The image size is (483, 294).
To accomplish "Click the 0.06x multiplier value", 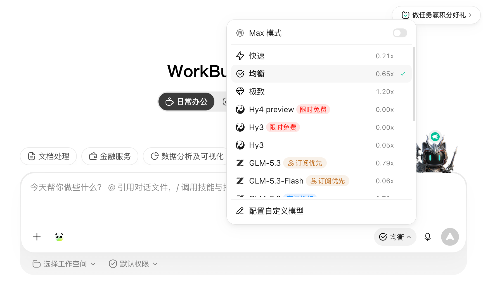I will pyautogui.click(x=385, y=181).
